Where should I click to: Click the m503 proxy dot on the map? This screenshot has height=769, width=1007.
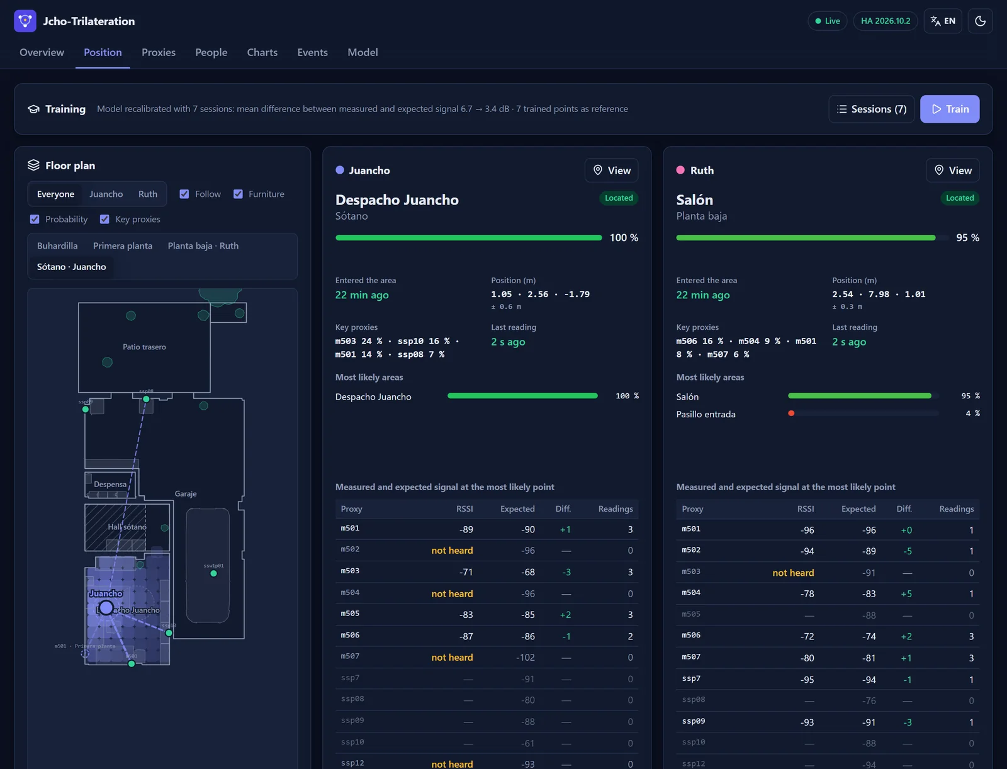[132, 664]
